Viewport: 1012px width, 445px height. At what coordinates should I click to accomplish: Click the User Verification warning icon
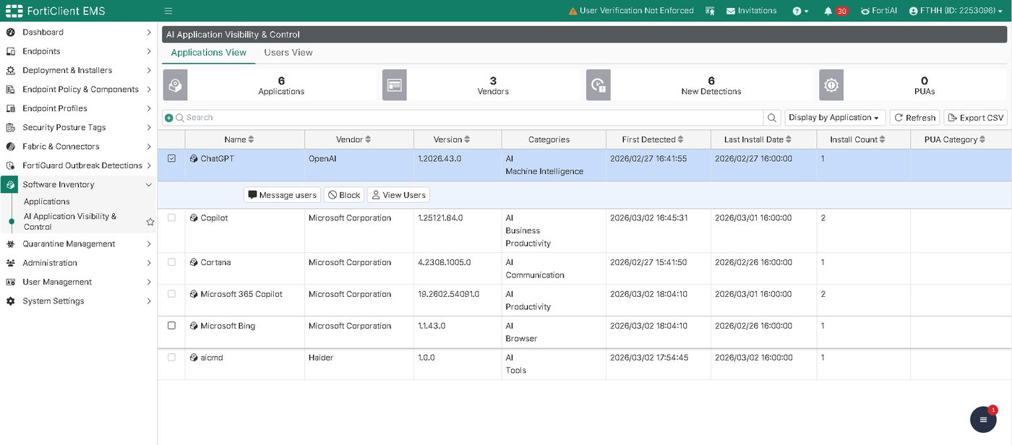[573, 11]
